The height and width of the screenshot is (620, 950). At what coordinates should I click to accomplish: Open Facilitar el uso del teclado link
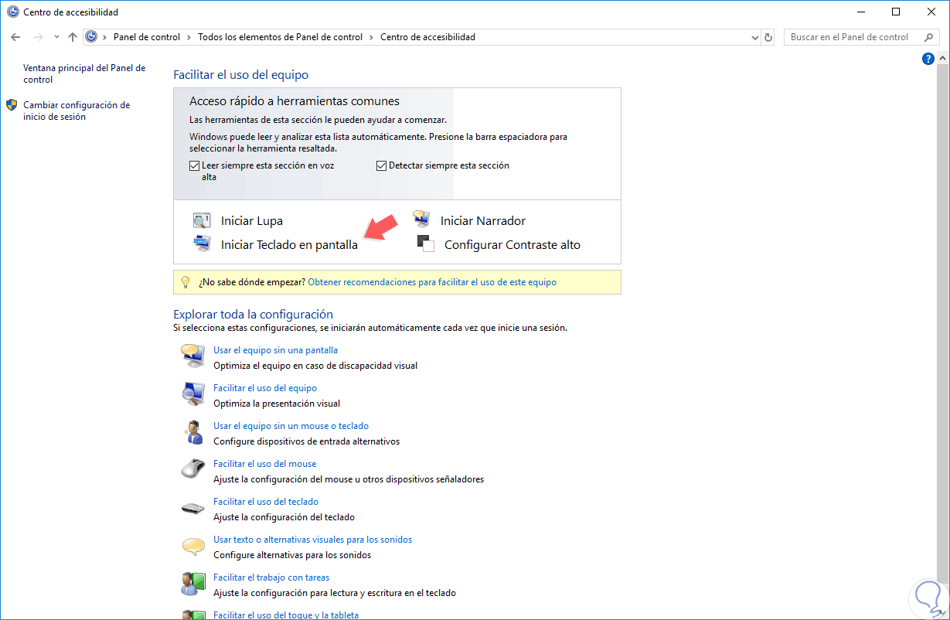[x=266, y=502]
